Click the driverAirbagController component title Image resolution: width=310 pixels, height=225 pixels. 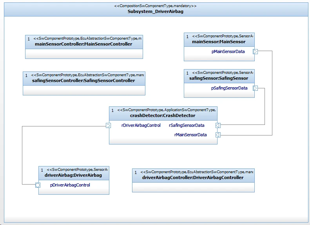pos(193,177)
